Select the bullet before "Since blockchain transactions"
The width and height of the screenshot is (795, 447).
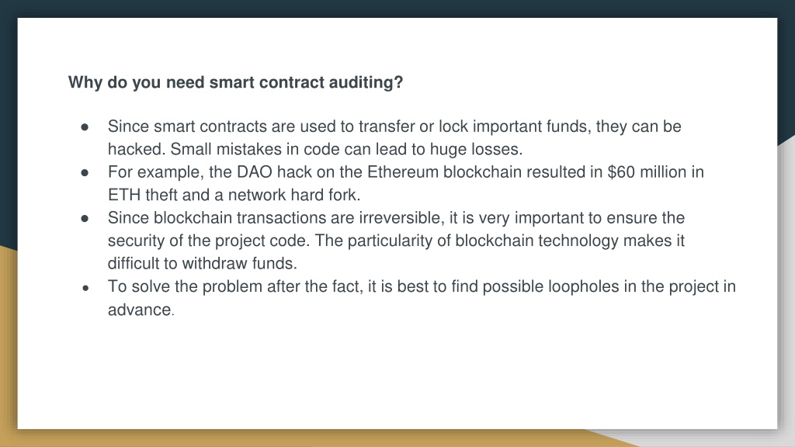[85, 218]
